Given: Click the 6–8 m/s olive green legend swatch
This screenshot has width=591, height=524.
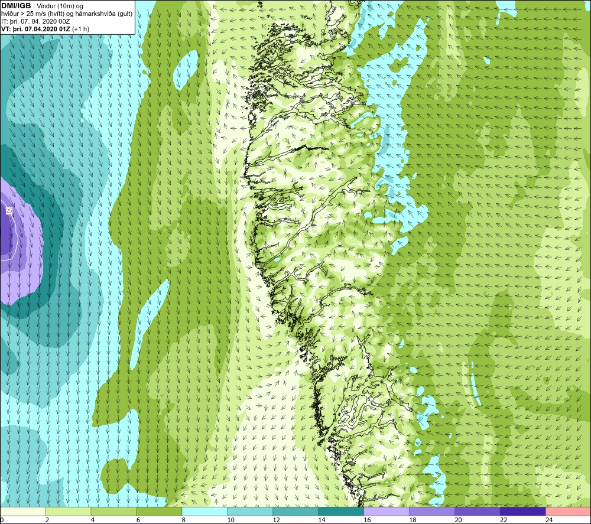Looking at the screenshot, I should click(x=159, y=512).
